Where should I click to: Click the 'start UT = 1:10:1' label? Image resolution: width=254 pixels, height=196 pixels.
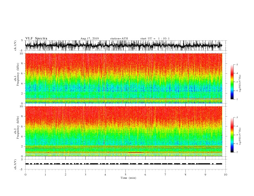coord(155,38)
